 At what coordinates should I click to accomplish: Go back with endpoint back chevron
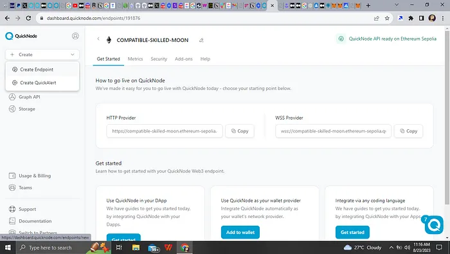click(x=98, y=39)
